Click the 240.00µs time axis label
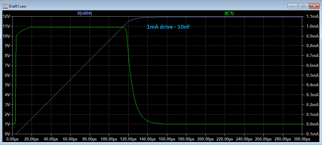 [x=244, y=139]
